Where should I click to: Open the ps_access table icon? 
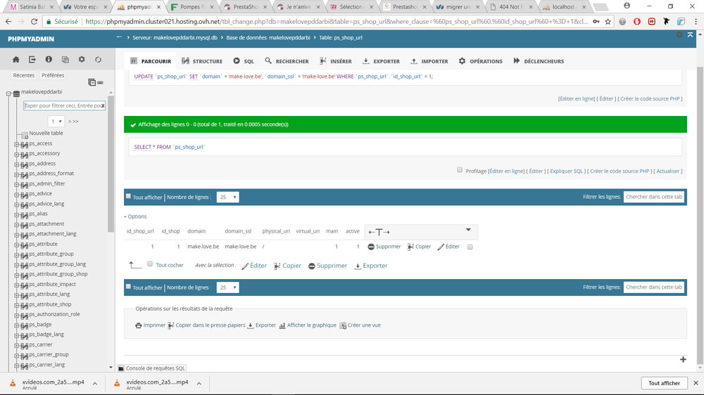[x=24, y=144]
